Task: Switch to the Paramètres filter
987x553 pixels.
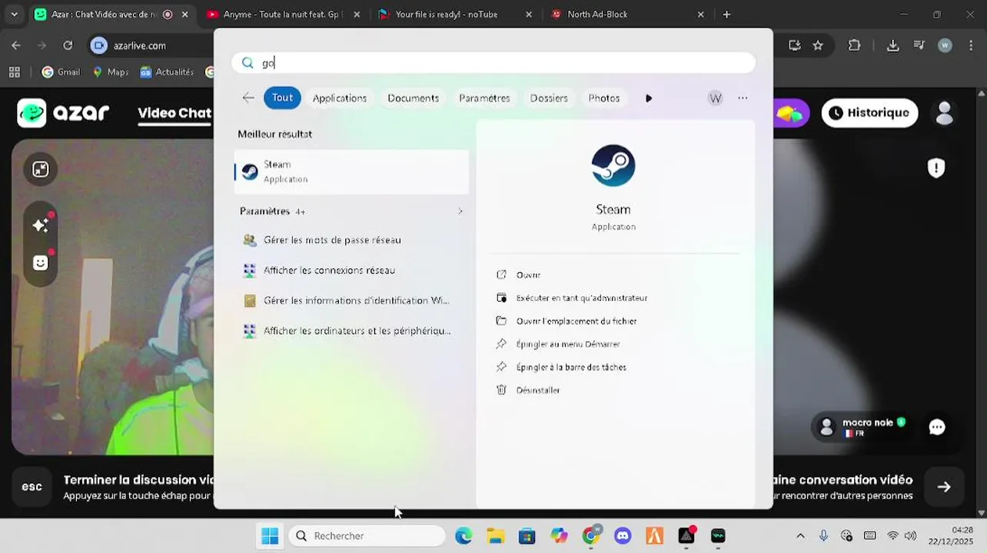Action: coord(484,98)
